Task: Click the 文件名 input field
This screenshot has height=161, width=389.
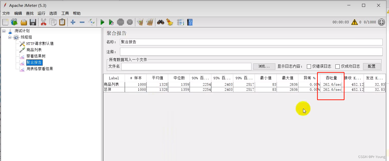Action: (x=186, y=66)
